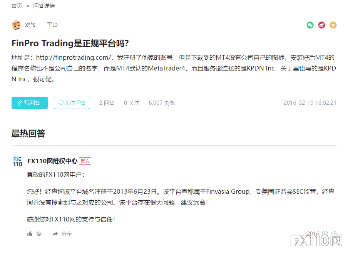Click the red 官方 badge
The height and width of the screenshot is (255, 353).
click(x=85, y=161)
